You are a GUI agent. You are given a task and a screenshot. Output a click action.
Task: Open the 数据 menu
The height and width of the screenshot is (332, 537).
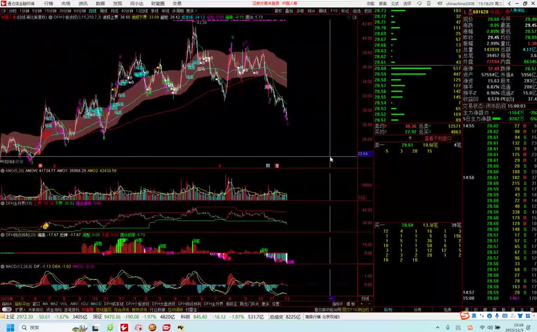click(x=101, y=3)
